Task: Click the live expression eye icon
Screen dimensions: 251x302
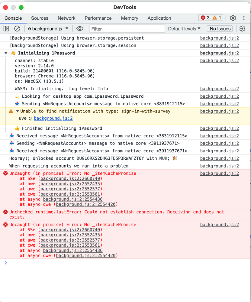Action: 80,29
